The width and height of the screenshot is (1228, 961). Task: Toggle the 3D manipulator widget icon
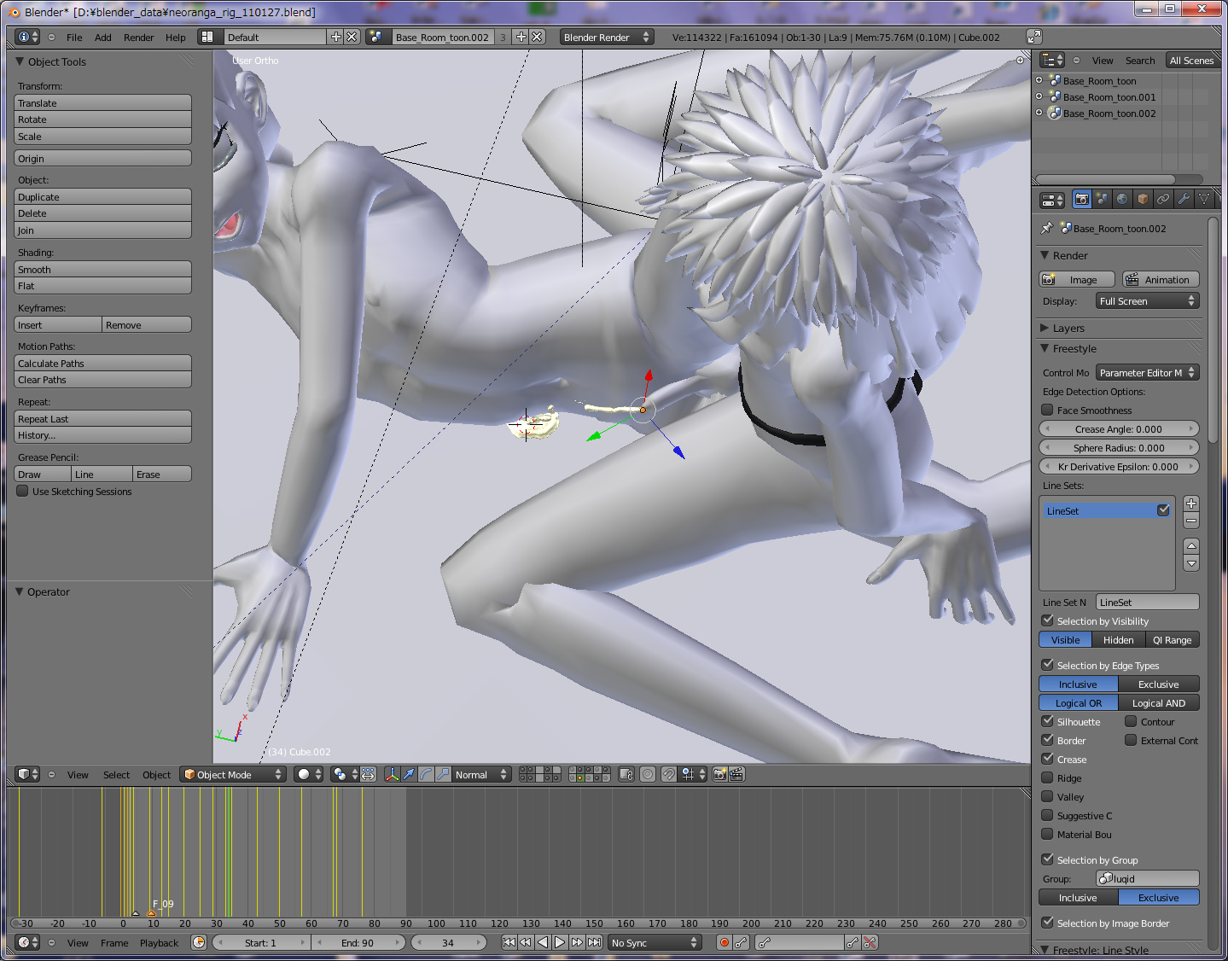pyautogui.click(x=392, y=774)
